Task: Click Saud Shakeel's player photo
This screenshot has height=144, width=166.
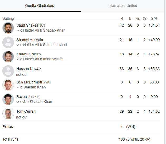Action: pyautogui.click(x=8, y=28)
